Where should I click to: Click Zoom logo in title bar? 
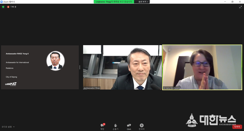1,2
